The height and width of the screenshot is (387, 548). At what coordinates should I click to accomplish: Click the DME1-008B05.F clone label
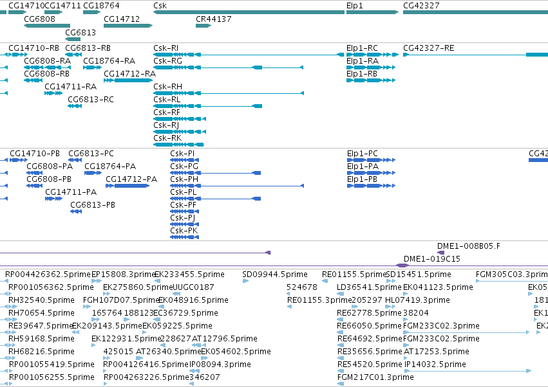pyautogui.click(x=469, y=246)
